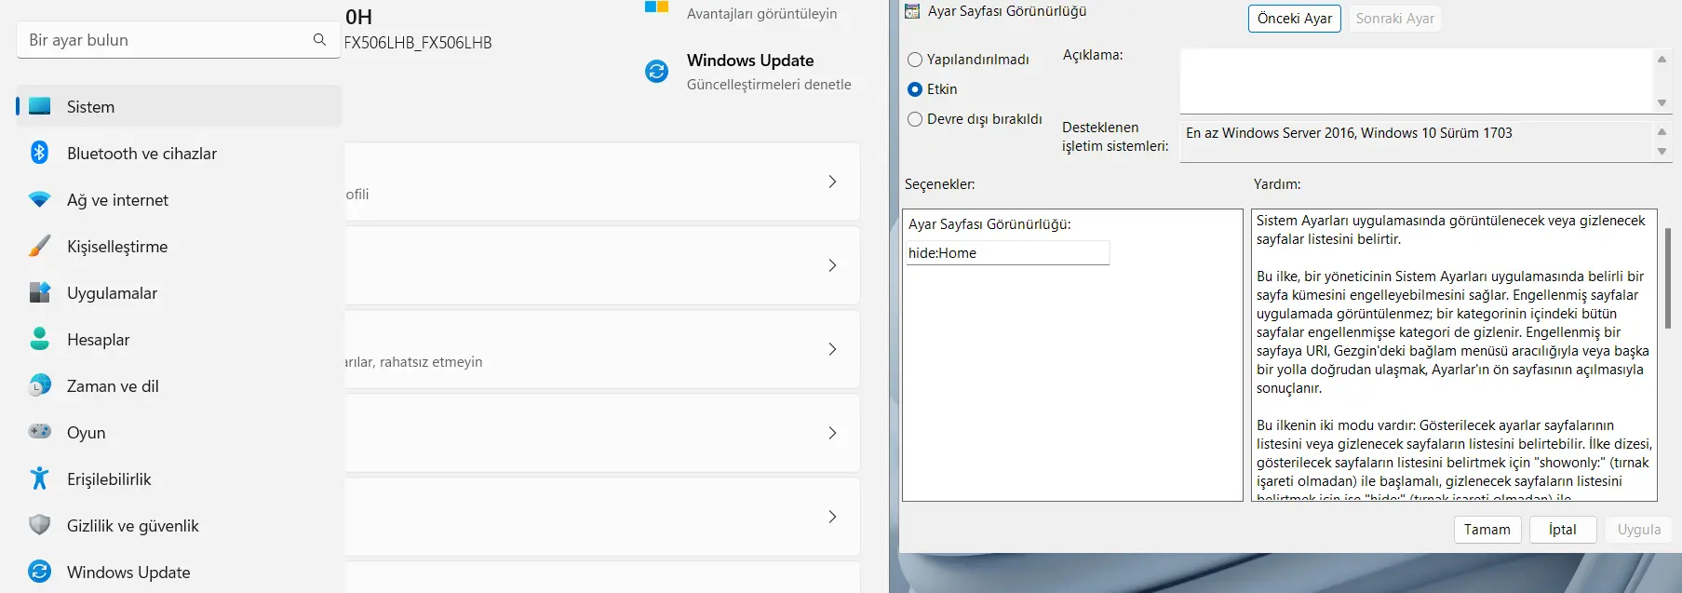Click the globe clock icon for Zaman ve dil
Image resolution: width=1682 pixels, height=593 pixels.
(39, 385)
